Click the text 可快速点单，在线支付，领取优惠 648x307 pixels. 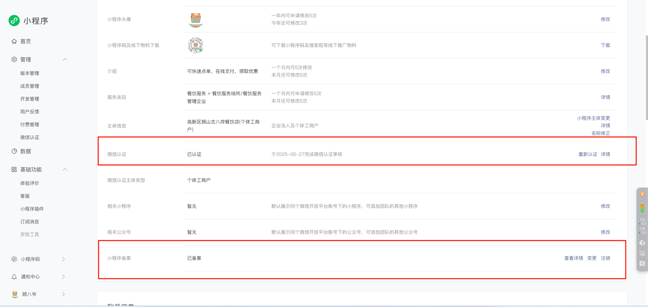tap(223, 71)
